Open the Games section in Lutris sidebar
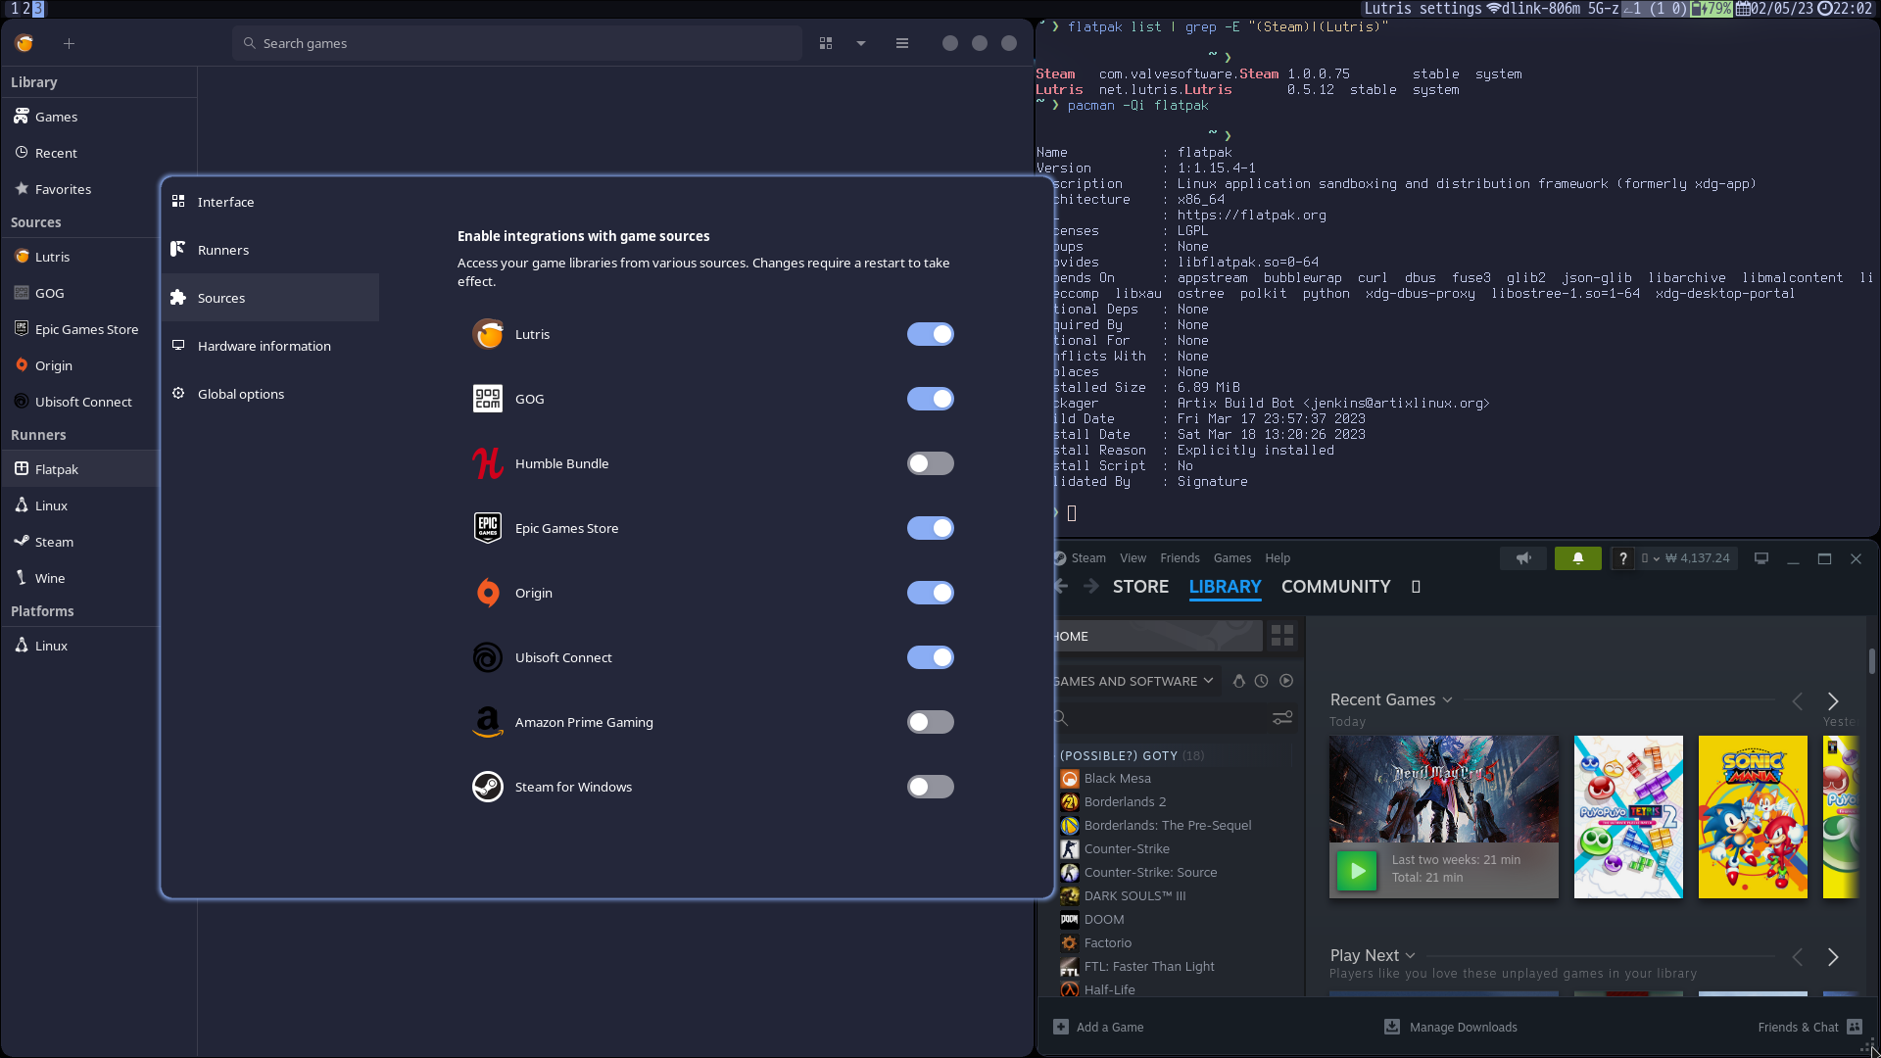The width and height of the screenshot is (1881, 1058). [56, 117]
